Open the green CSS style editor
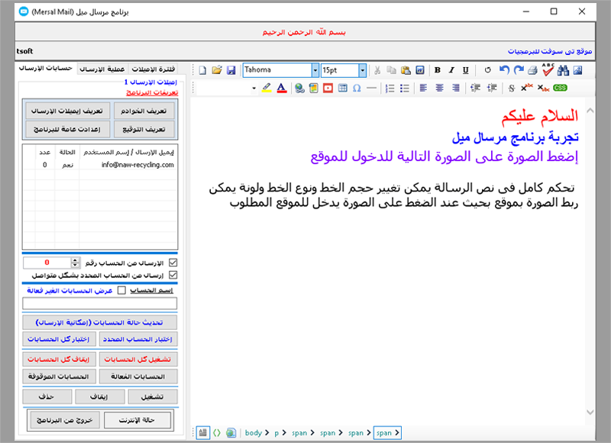 [x=560, y=88]
